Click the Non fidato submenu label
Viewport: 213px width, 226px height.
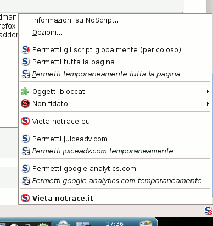[50, 104]
